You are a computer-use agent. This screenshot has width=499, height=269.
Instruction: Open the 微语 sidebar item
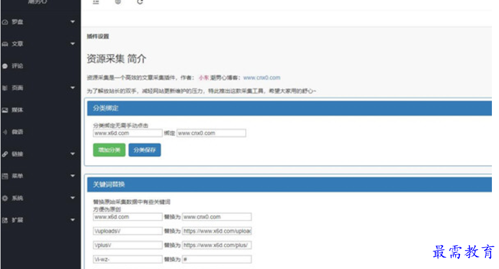[40, 132]
